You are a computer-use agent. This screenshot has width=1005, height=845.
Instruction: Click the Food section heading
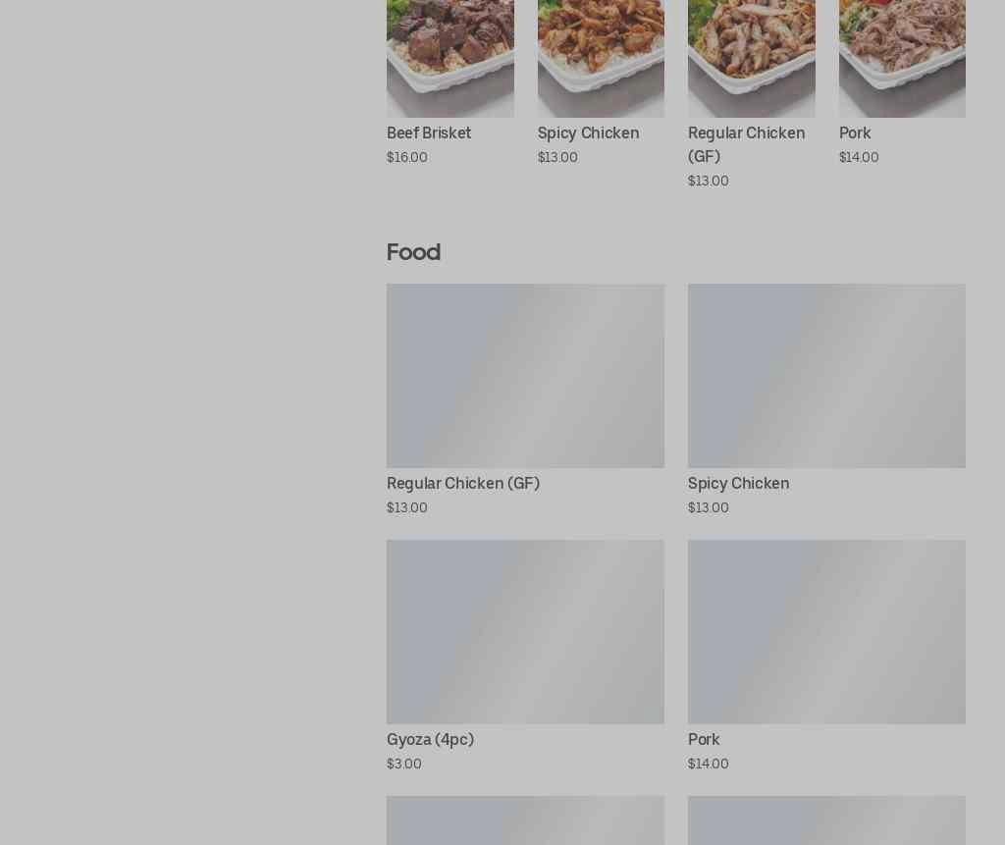click(413, 252)
